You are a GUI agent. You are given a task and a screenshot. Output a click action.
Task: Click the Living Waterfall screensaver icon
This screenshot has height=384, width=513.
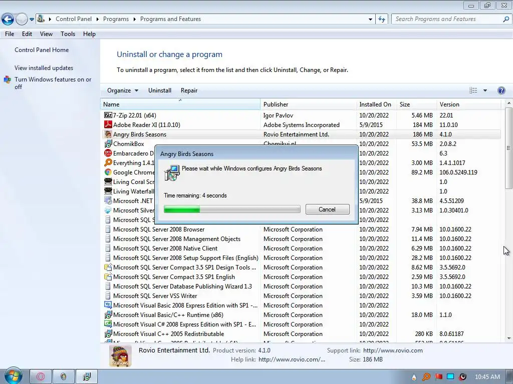pos(108,191)
